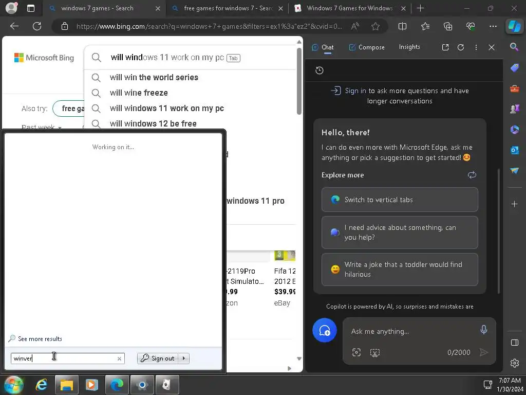Open tab actions menu icon
Screen dimensions: 526x395
(x=31, y=8)
